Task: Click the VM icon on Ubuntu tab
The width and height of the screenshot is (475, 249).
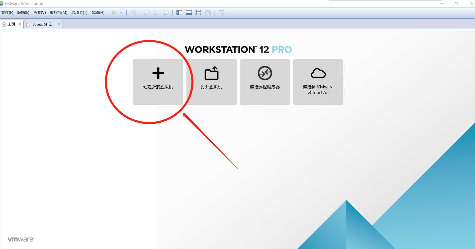Action: point(29,24)
